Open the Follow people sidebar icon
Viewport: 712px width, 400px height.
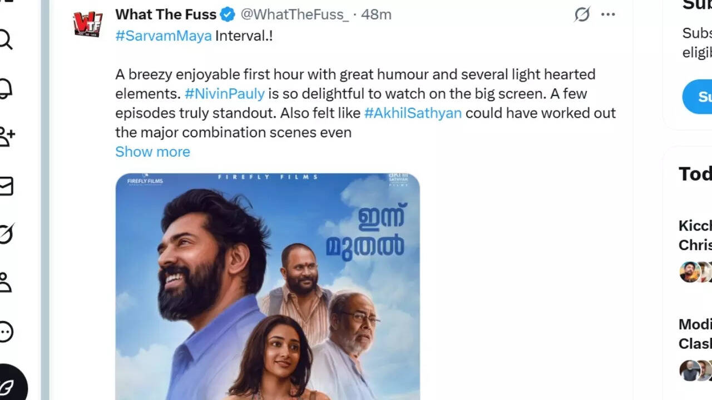pos(7,136)
